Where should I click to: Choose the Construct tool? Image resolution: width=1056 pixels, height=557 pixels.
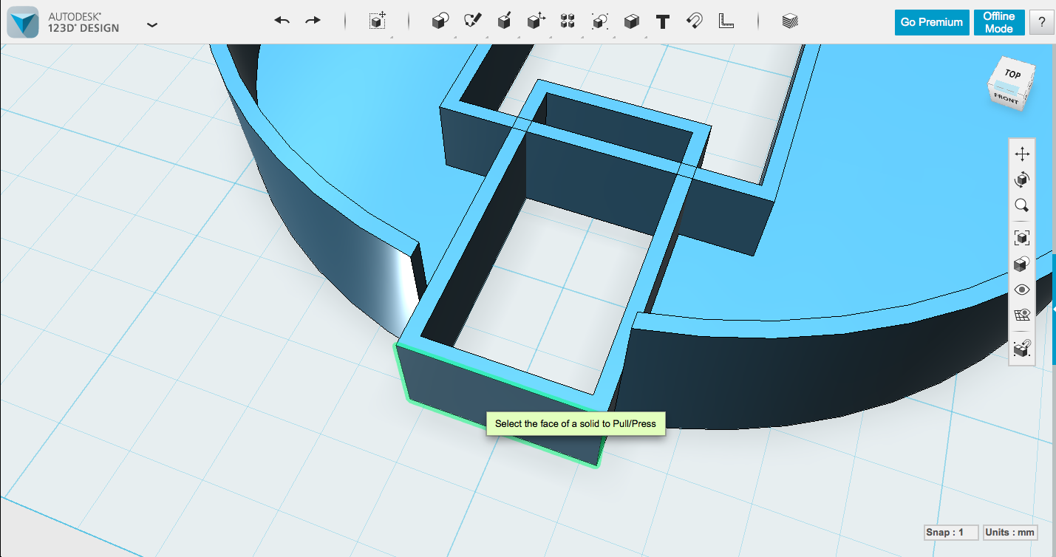[x=505, y=21]
